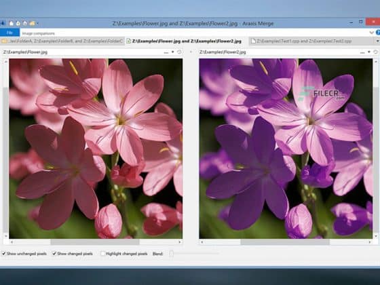Click browse ellipsis button for Flower.jpg
380x285 pixels.
point(166,52)
